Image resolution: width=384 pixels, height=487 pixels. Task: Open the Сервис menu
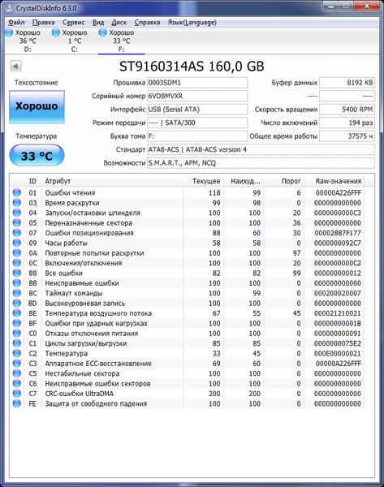74,23
